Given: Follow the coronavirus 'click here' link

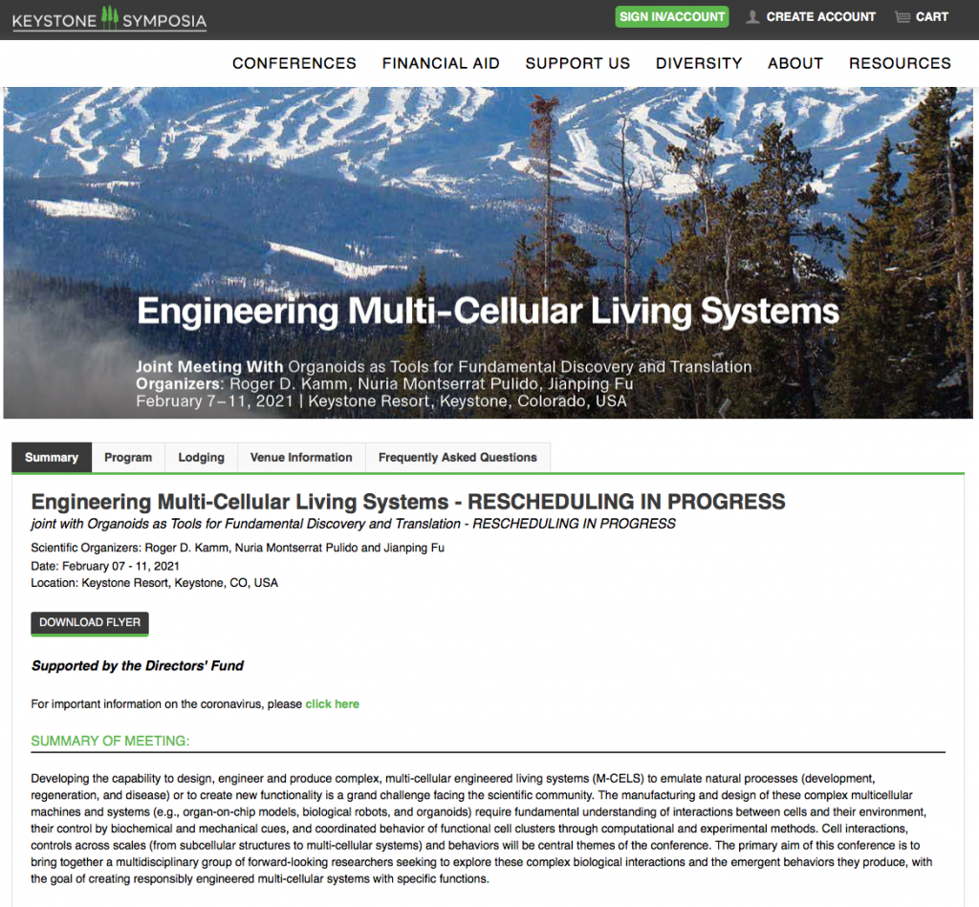Looking at the screenshot, I should click(332, 704).
